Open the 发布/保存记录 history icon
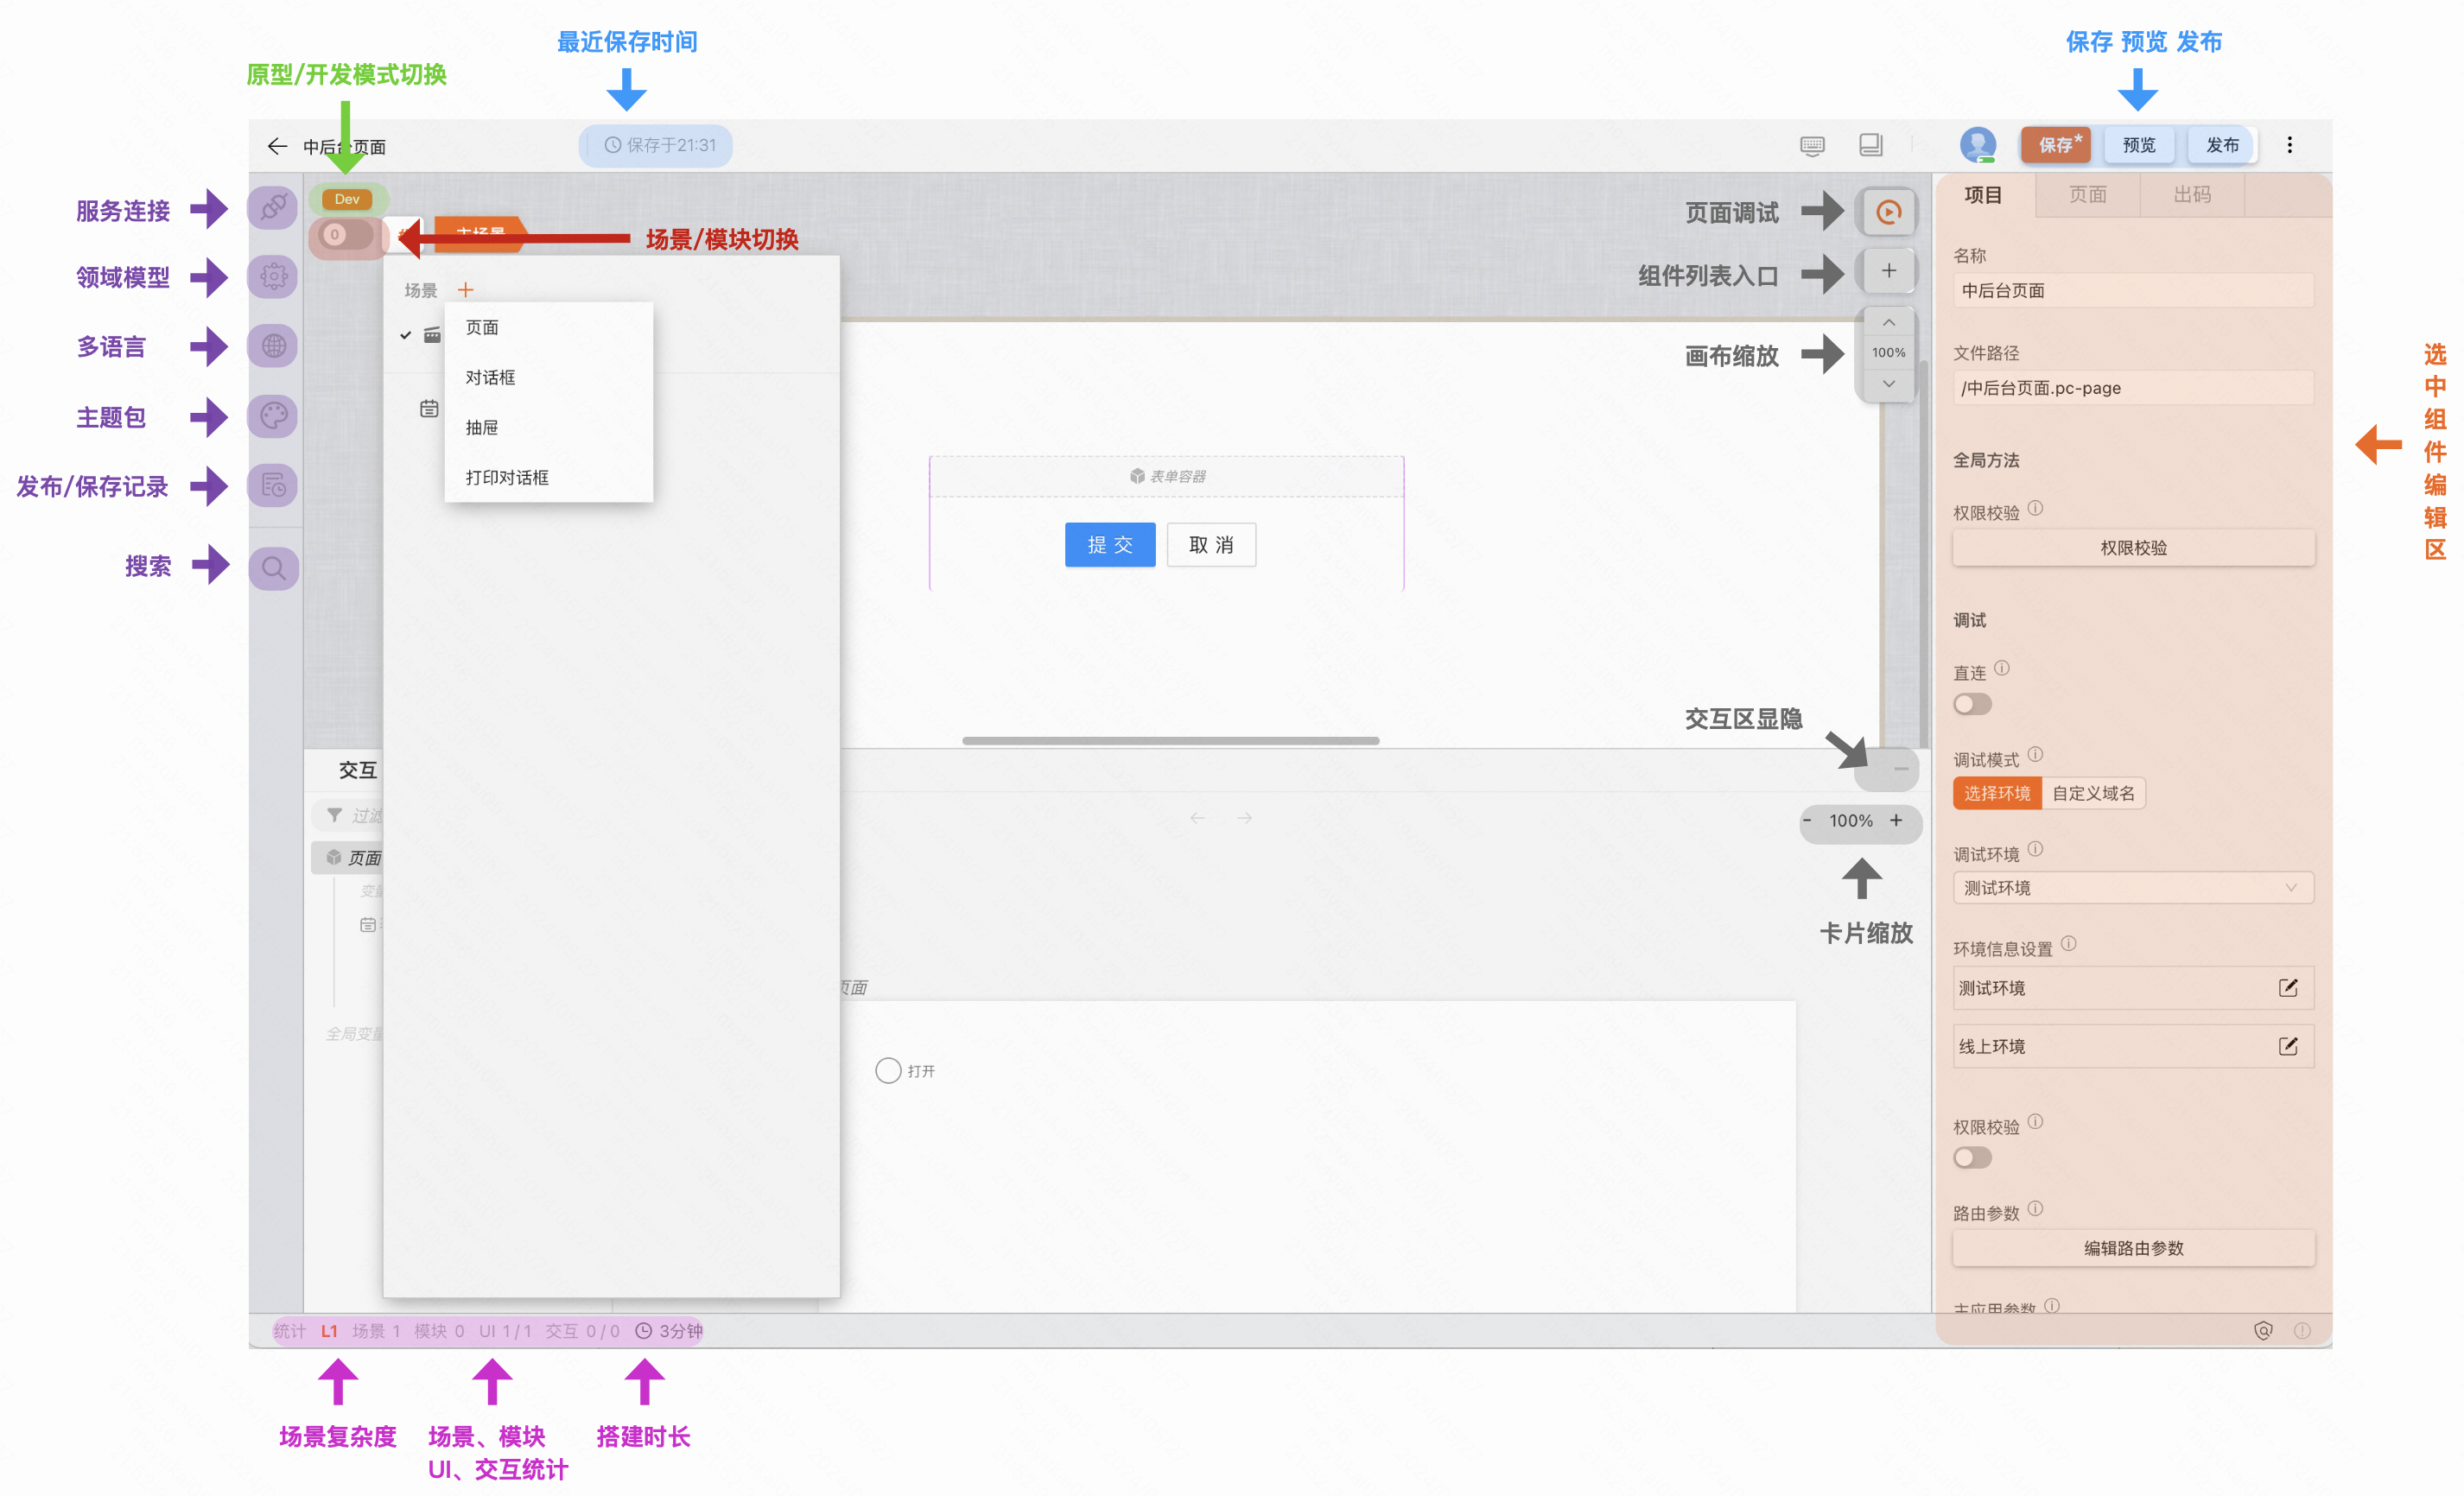Image resolution: width=2464 pixels, height=1496 pixels. coord(272,486)
